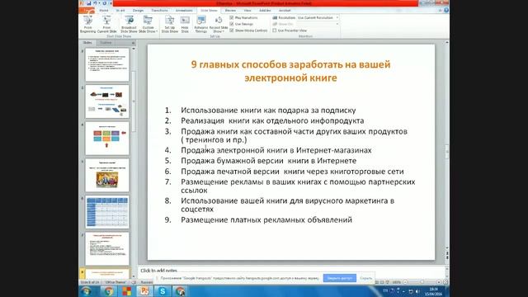Select slide thumbnail with group photo
The image size is (528, 297).
click(x=107, y=175)
